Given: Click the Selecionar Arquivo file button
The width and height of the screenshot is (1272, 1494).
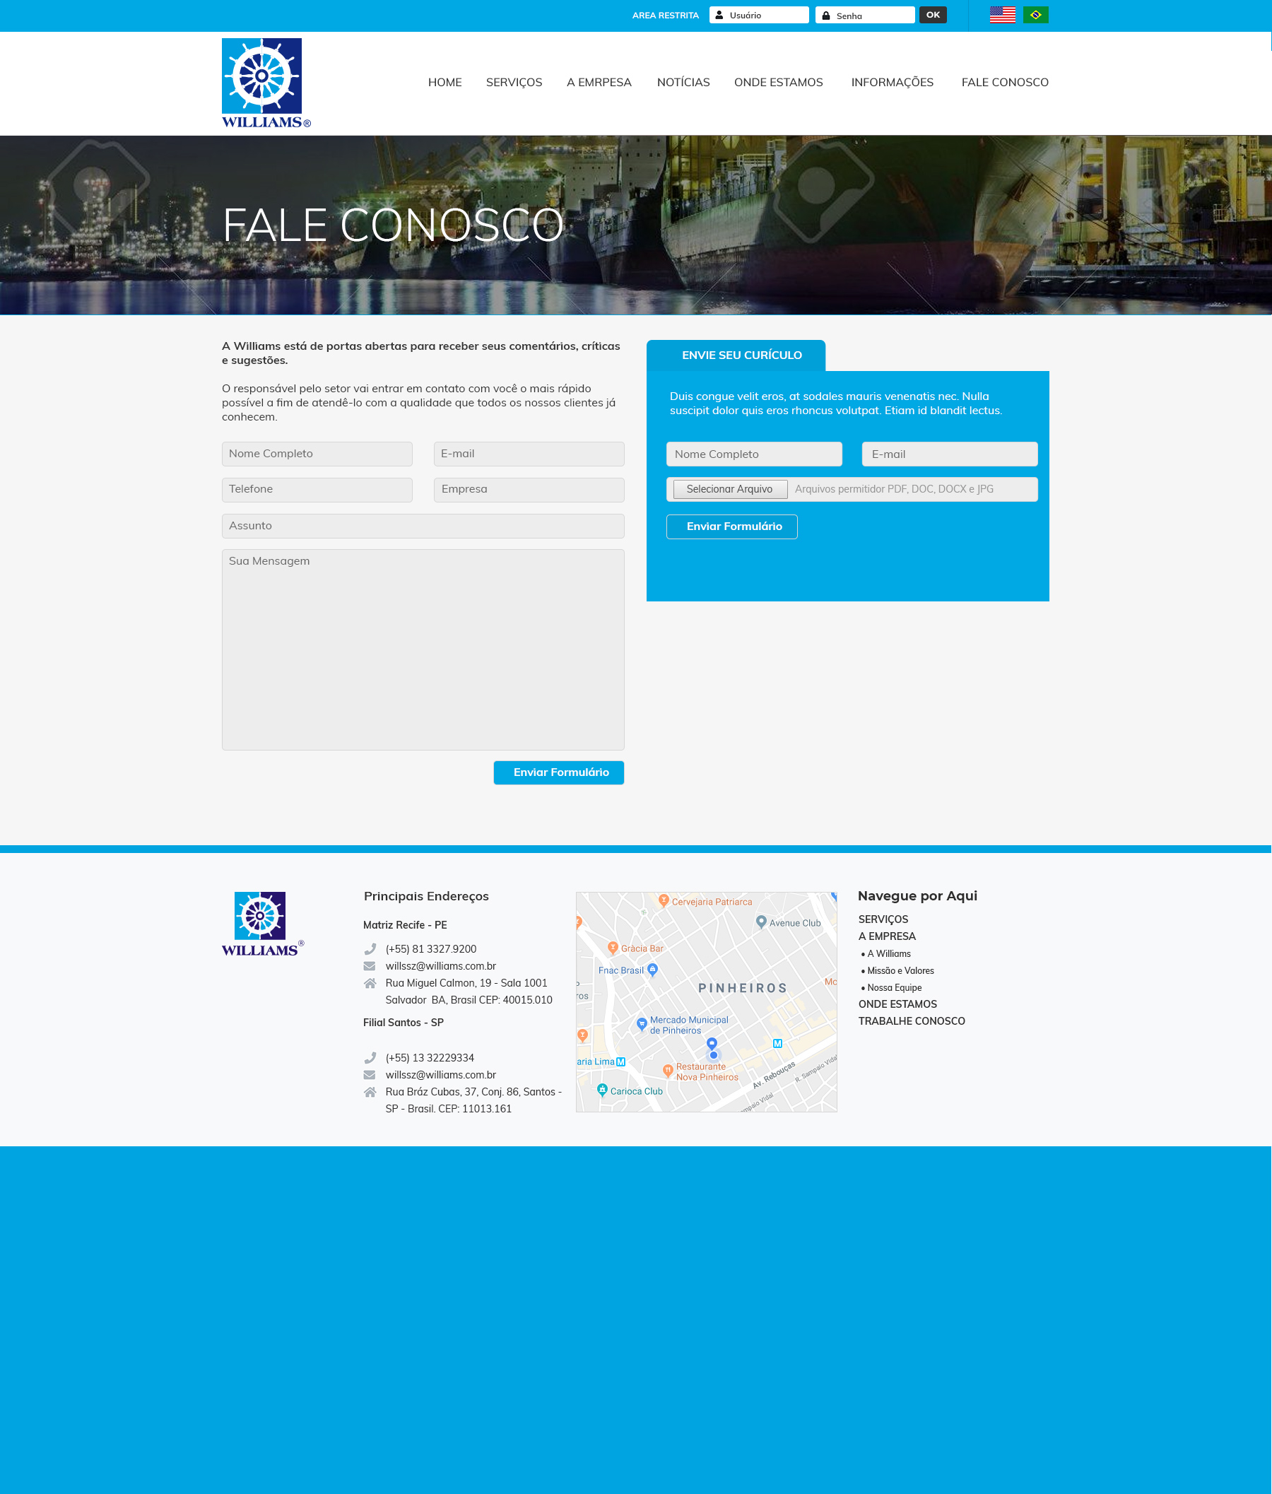Looking at the screenshot, I should coord(729,489).
